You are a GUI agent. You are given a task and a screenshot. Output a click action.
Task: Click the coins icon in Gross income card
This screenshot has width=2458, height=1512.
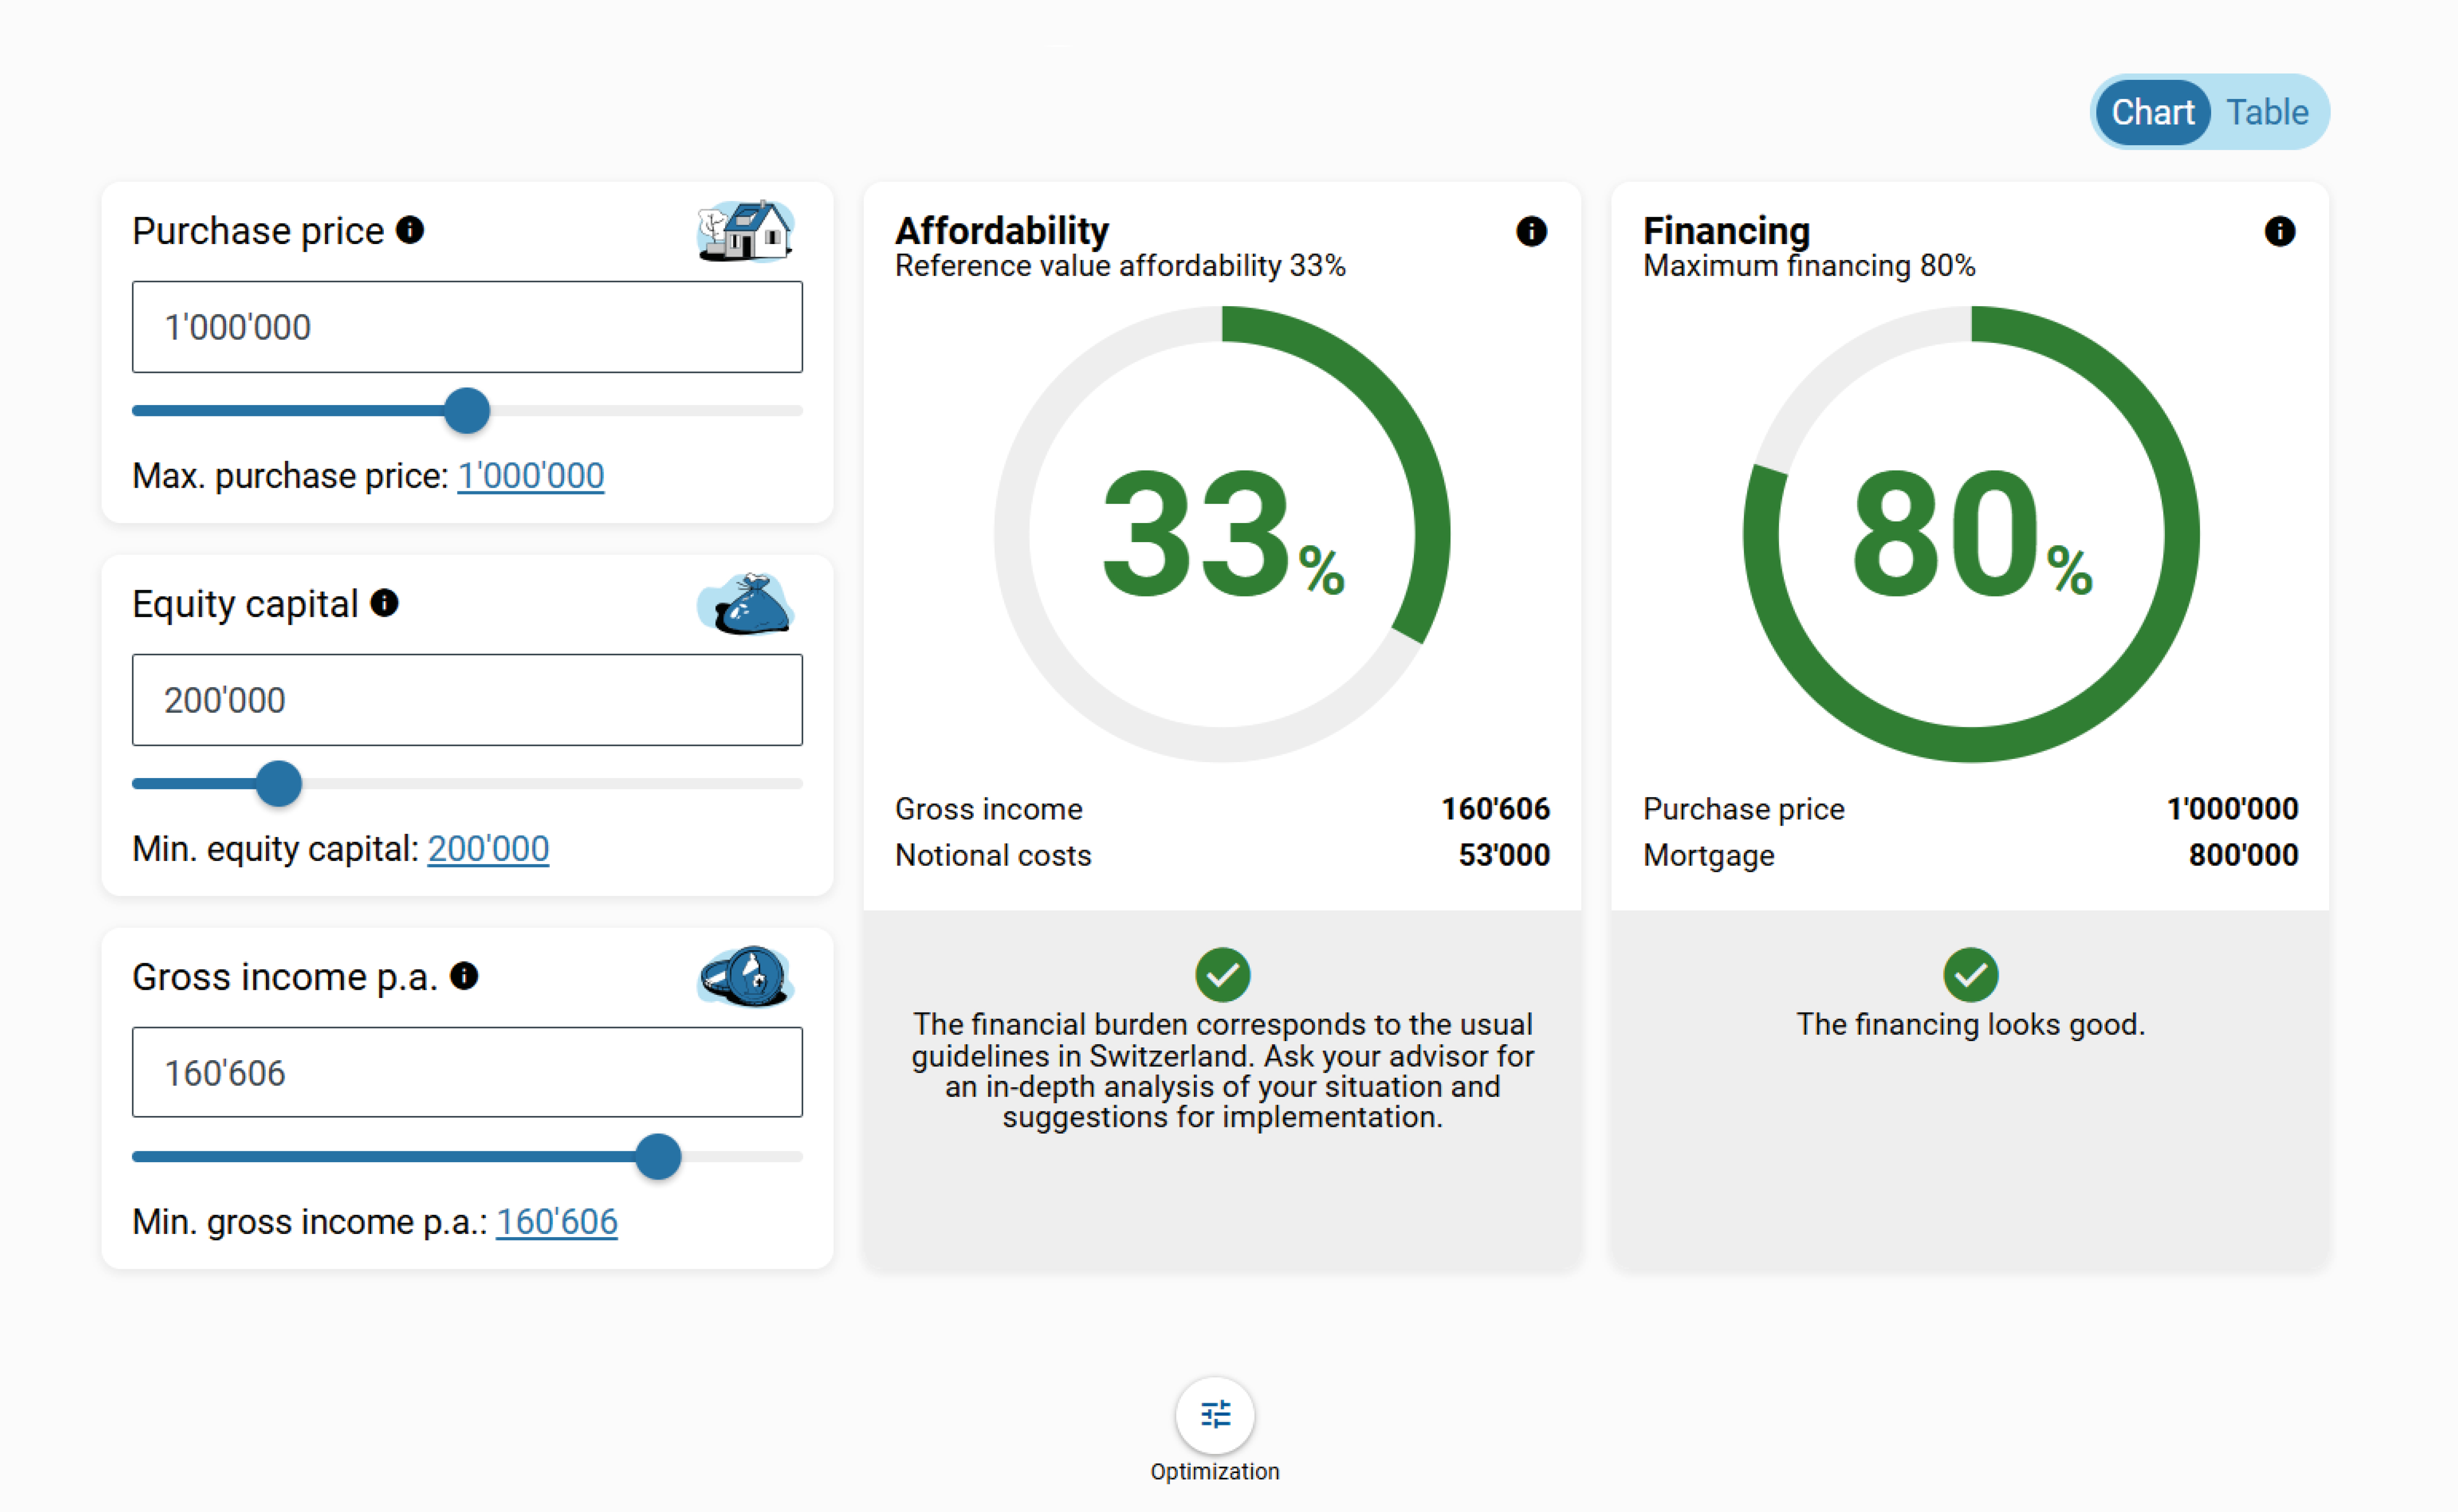pyautogui.click(x=746, y=976)
